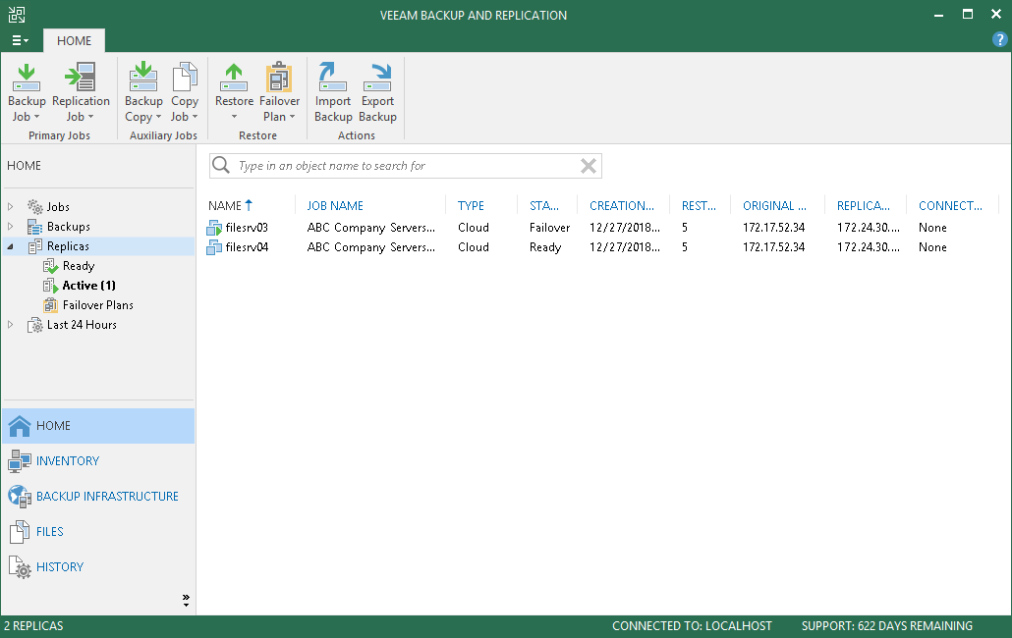The image size is (1012, 638).
Task: Open the Replication Job ribbon button
Action: [81, 92]
